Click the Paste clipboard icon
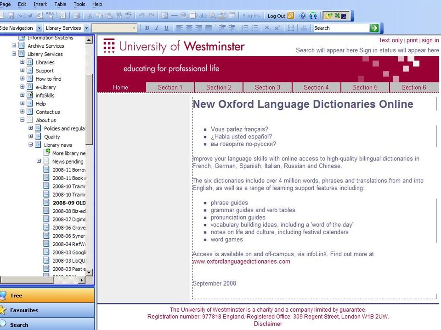The height and width of the screenshot is (330, 441). pyautogui.click(x=109, y=16)
